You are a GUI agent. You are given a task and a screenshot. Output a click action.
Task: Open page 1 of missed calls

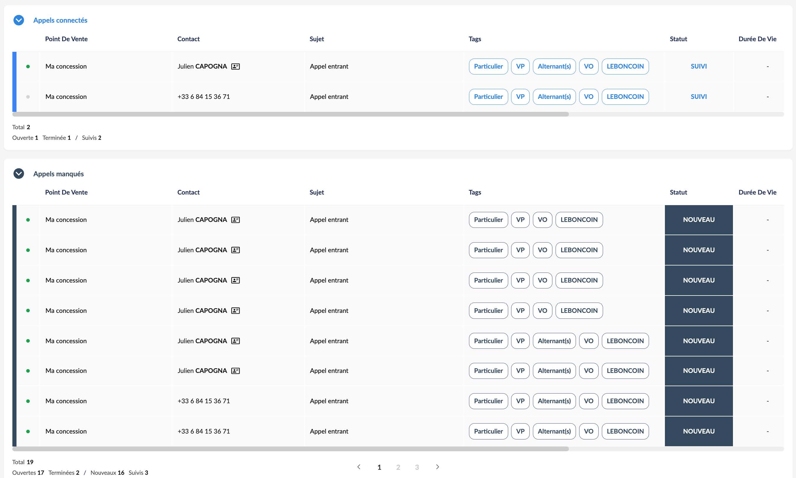point(379,467)
